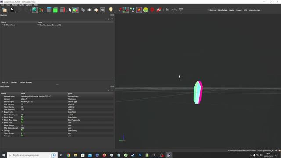This screenshot has height=158, width=281.
Task: Expand the Export Info row
Action: [2, 112]
